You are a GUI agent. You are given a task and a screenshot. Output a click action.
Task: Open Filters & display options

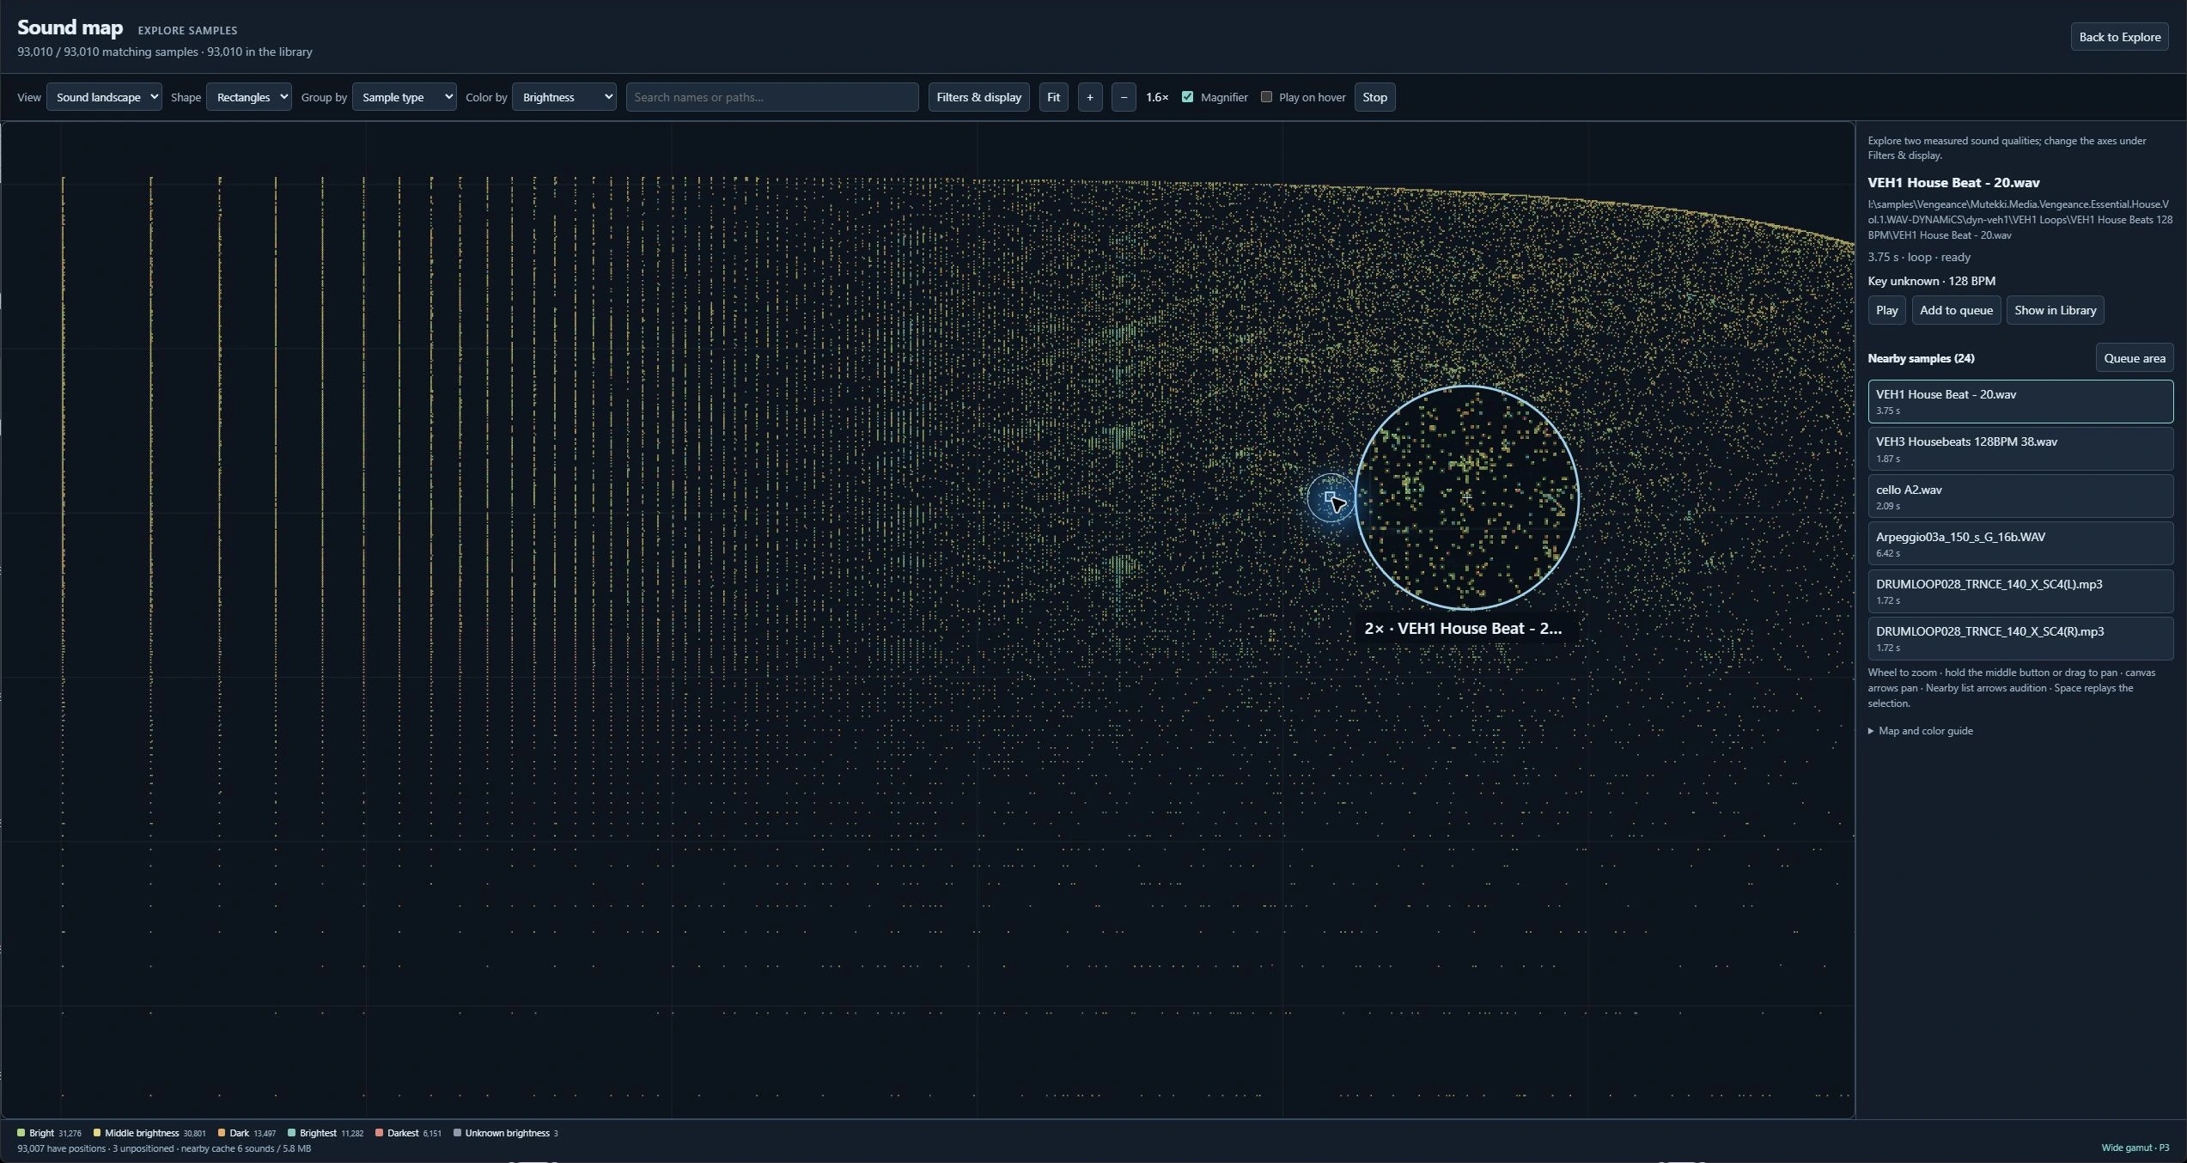click(978, 97)
